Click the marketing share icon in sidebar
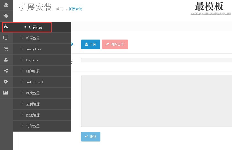This screenshot has height=150, width=232. tap(6, 71)
